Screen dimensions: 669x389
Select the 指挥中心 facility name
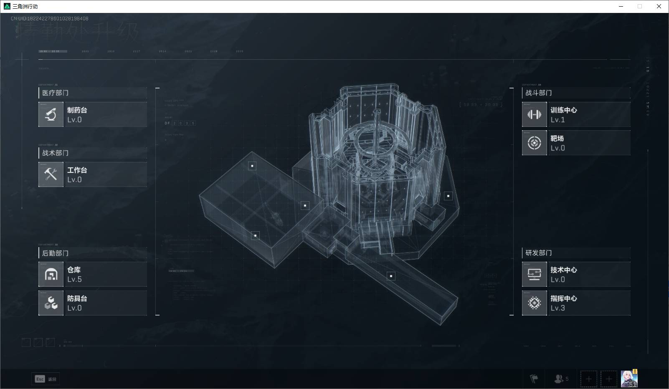(564, 298)
